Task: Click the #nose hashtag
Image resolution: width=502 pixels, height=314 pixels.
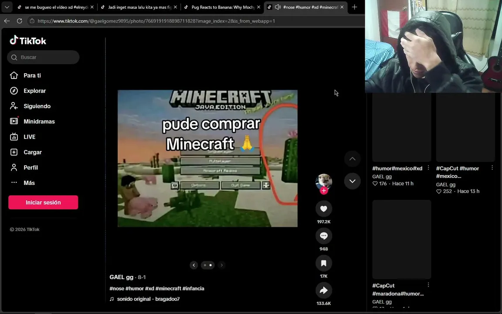Action: (x=117, y=288)
